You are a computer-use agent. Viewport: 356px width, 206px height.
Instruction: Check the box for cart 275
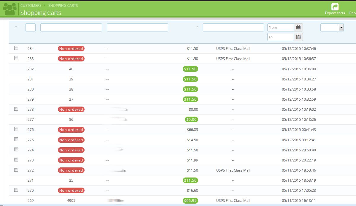coord(16,139)
